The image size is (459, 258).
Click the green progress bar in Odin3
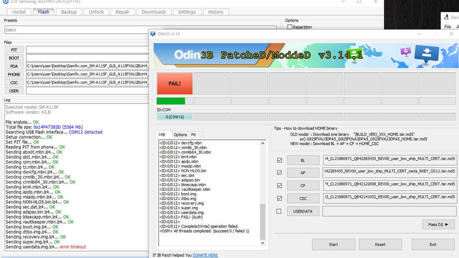[x=171, y=101]
